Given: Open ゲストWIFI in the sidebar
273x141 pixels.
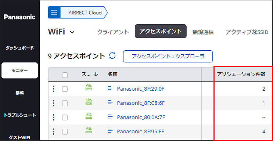Looking at the screenshot, I should [x=19, y=138].
